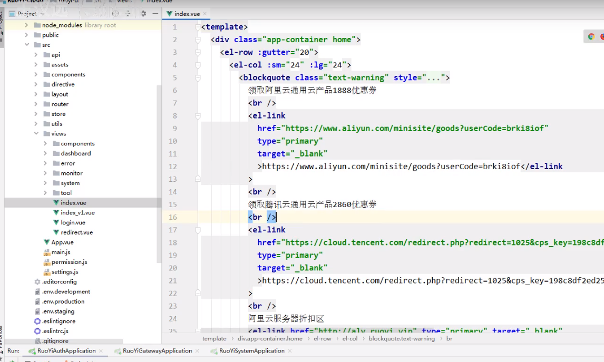Click the RuoYiSystemApplication run configuration icon
This screenshot has width=604, height=362.
pyautogui.click(x=214, y=351)
